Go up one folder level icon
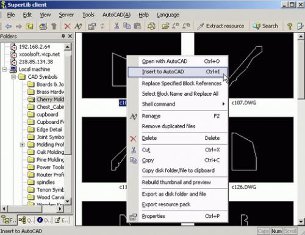 (29, 26)
